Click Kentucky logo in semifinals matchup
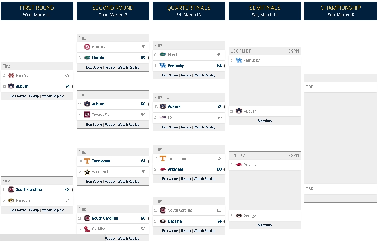This screenshot has height=241, width=382. tap(239, 60)
